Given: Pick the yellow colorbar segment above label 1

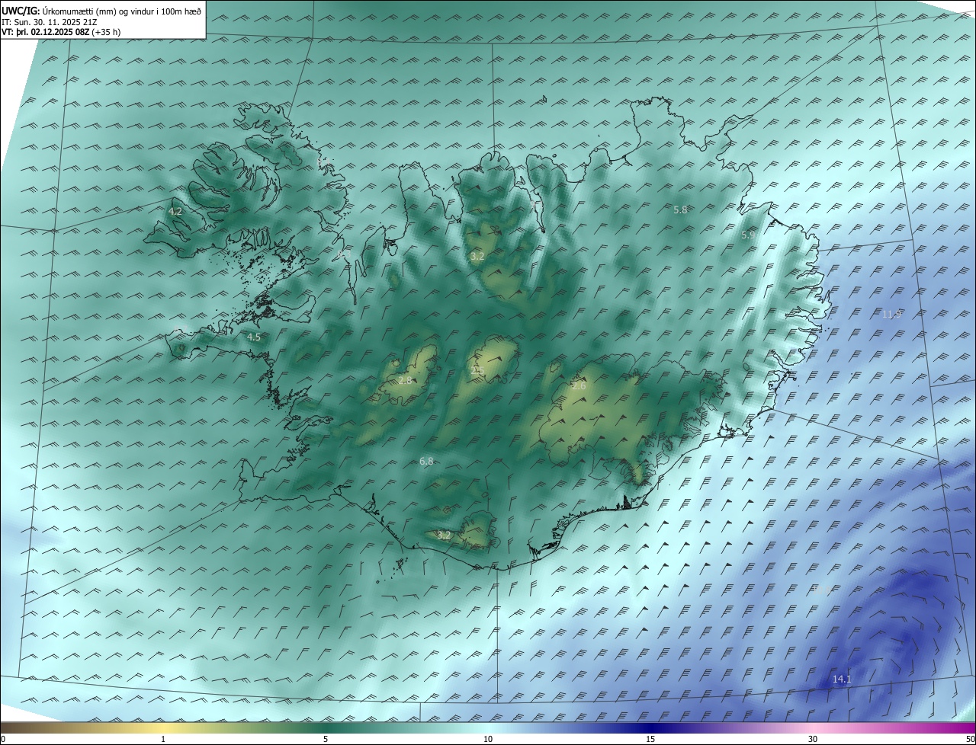Looking at the screenshot, I should (163, 727).
